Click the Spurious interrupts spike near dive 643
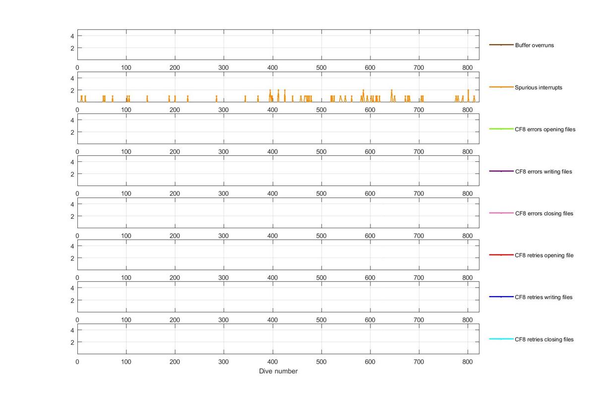The height and width of the screenshot is (398, 595). (x=391, y=96)
